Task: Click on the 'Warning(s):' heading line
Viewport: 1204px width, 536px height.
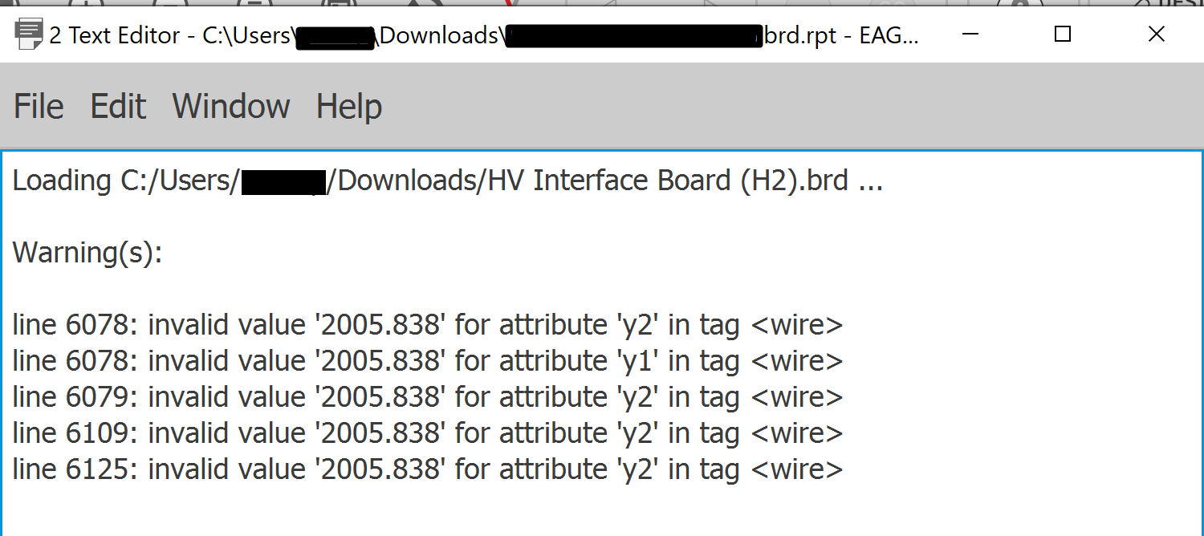Action: [87, 254]
